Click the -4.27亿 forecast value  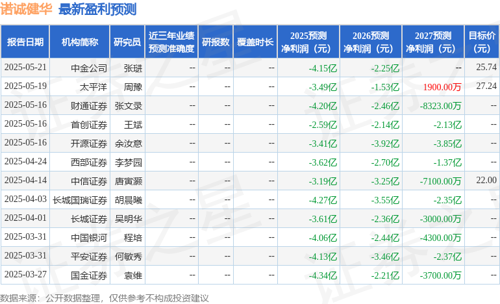(x=323, y=199)
